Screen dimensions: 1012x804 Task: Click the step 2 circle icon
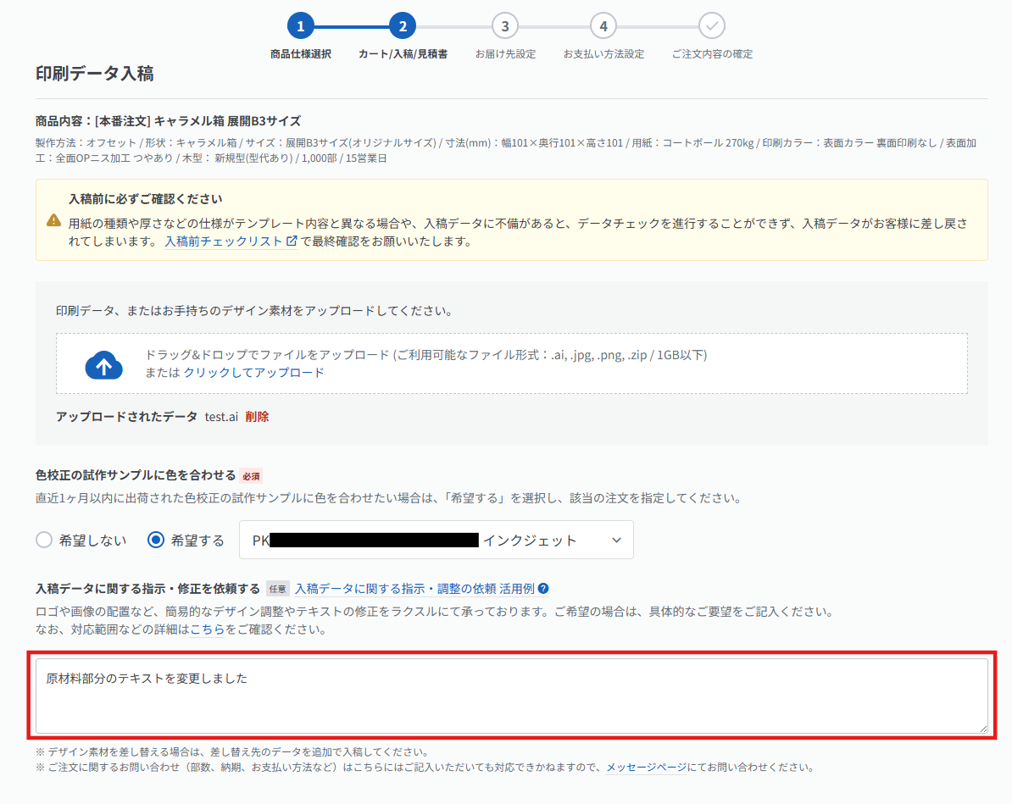[x=402, y=25]
